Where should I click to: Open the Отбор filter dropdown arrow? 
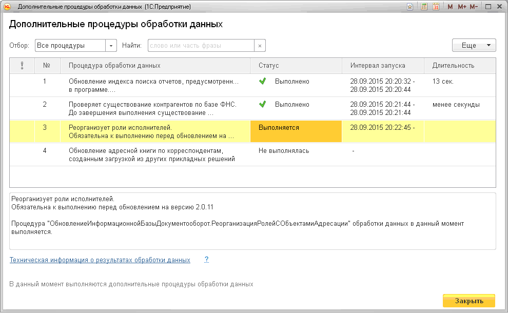111,46
